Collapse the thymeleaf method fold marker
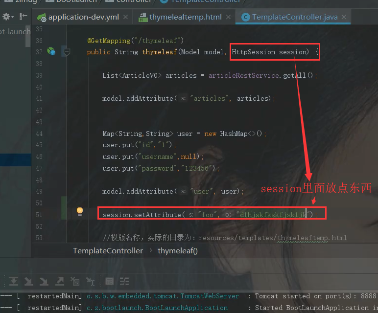Image resolution: width=378 pixels, height=313 pixels. tap(67, 52)
